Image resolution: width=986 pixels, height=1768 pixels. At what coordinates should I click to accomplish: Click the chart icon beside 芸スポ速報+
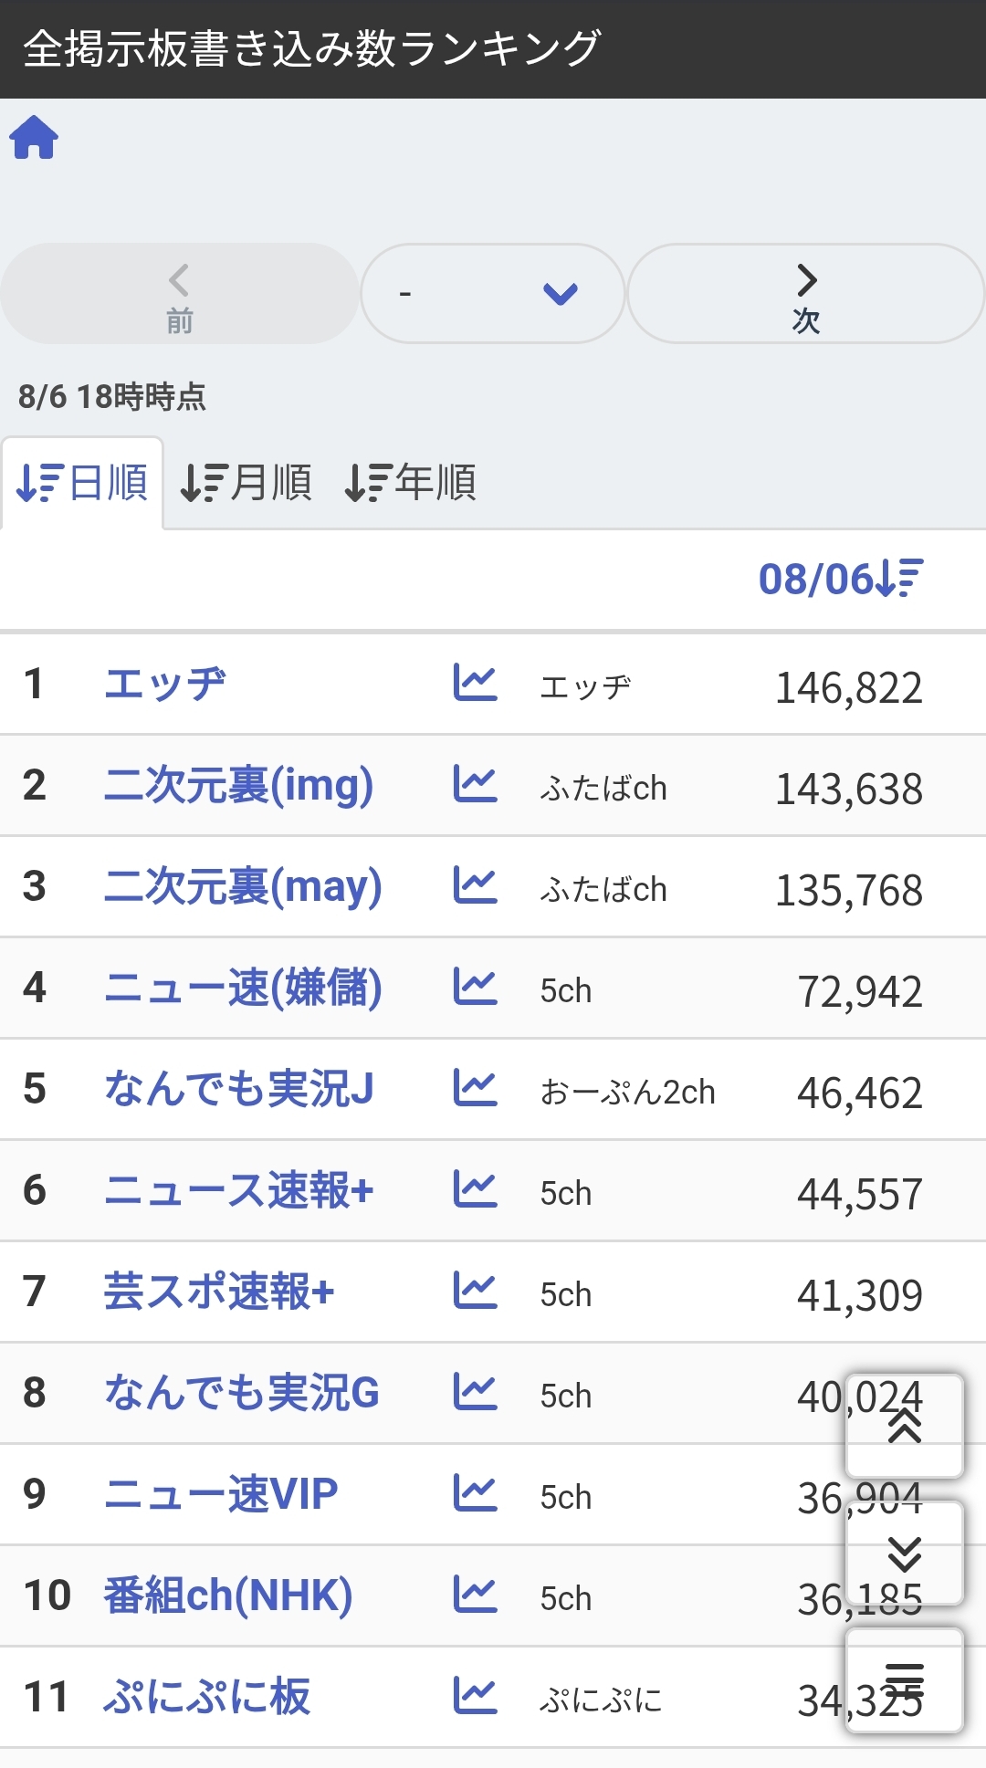pyautogui.click(x=475, y=1291)
